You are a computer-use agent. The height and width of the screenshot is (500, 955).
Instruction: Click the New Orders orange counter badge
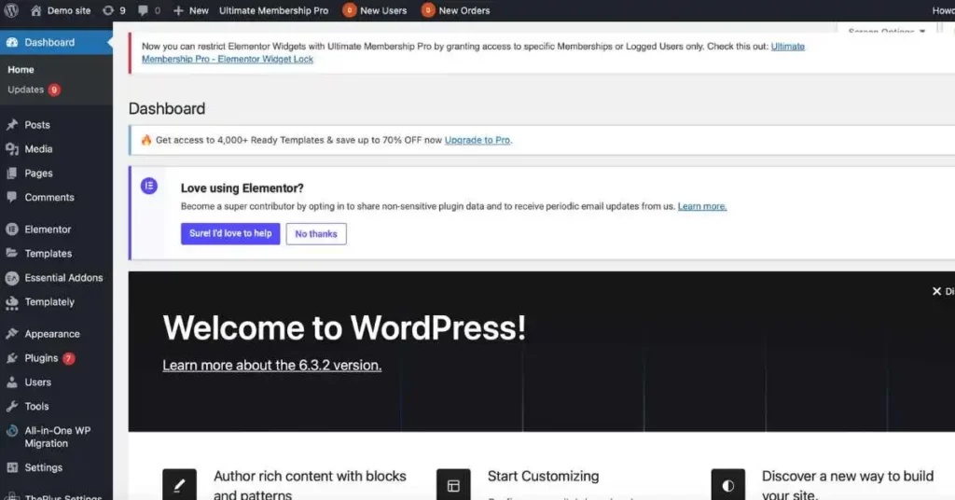pyautogui.click(x=428, y=10)
